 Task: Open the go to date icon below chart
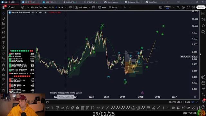[47, 102]
